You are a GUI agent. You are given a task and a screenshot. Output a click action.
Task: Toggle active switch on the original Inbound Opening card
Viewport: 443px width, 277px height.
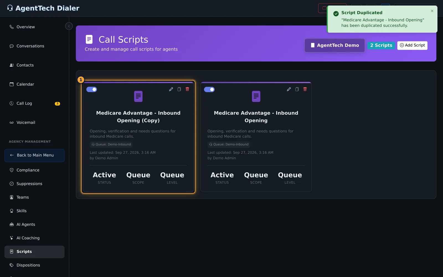tap(209, 89)
